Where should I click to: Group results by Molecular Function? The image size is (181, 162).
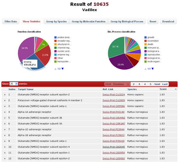pyautogui.click(x=88, y=21)
